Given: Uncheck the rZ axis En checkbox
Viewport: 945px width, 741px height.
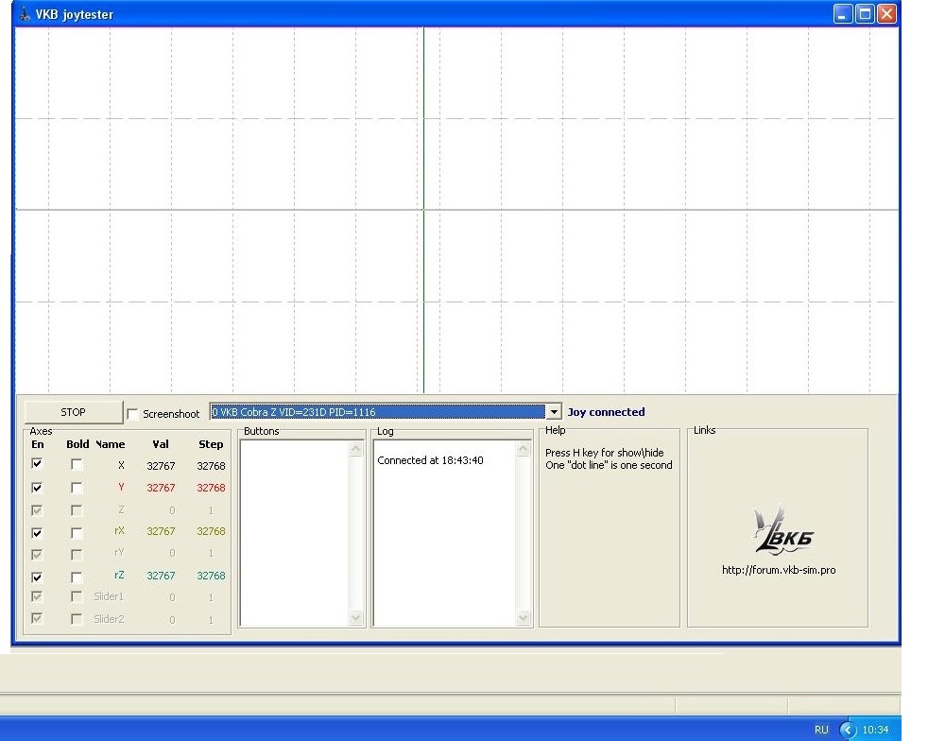Looking at the screenshot, I should tap(37, 577).
